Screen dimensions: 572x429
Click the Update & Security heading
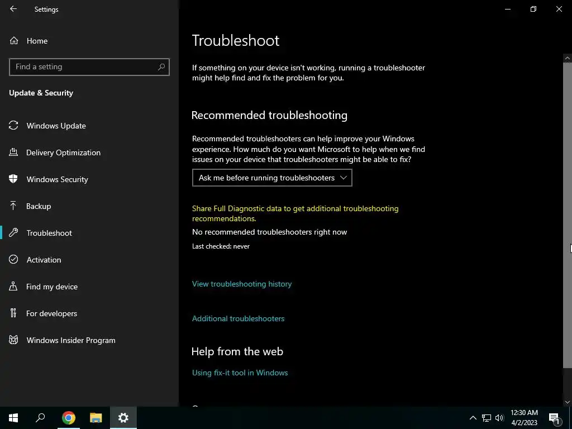41,93
